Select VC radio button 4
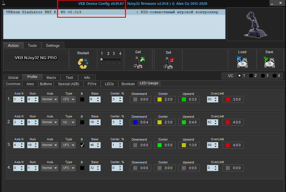 [x=274, y=76]
